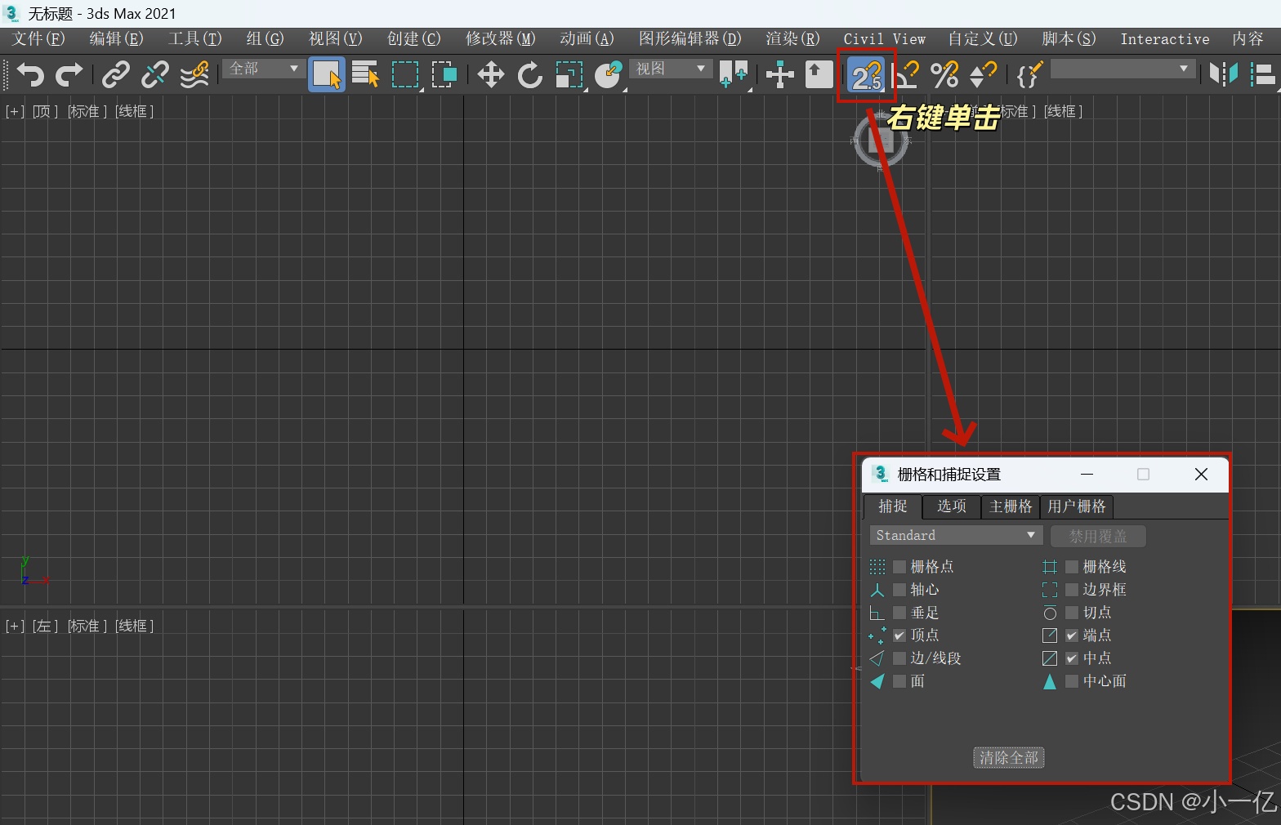
Task: Open the 工具(T) menu
Action: pos(194,38)
